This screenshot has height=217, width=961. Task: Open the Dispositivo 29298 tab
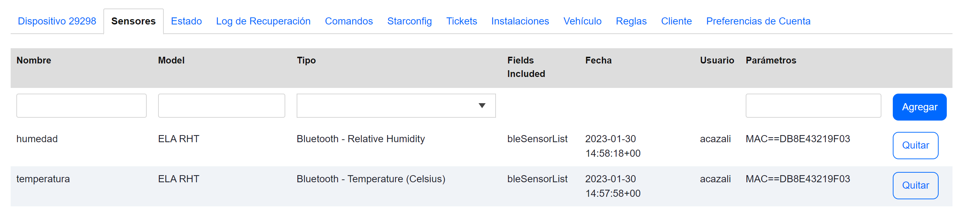point(57,21)
